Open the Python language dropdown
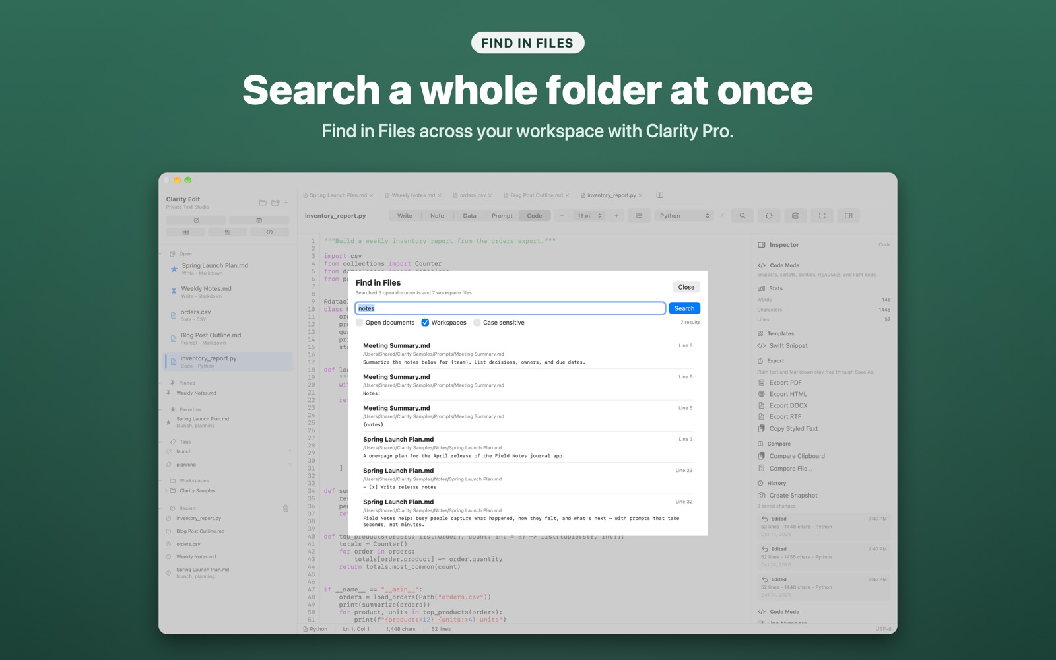Image resolution: width=1056 pixels, height=660 pixels. coord(684,216)
